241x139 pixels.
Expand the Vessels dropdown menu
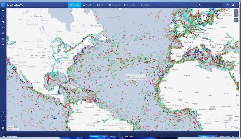(x=88, y=5)
